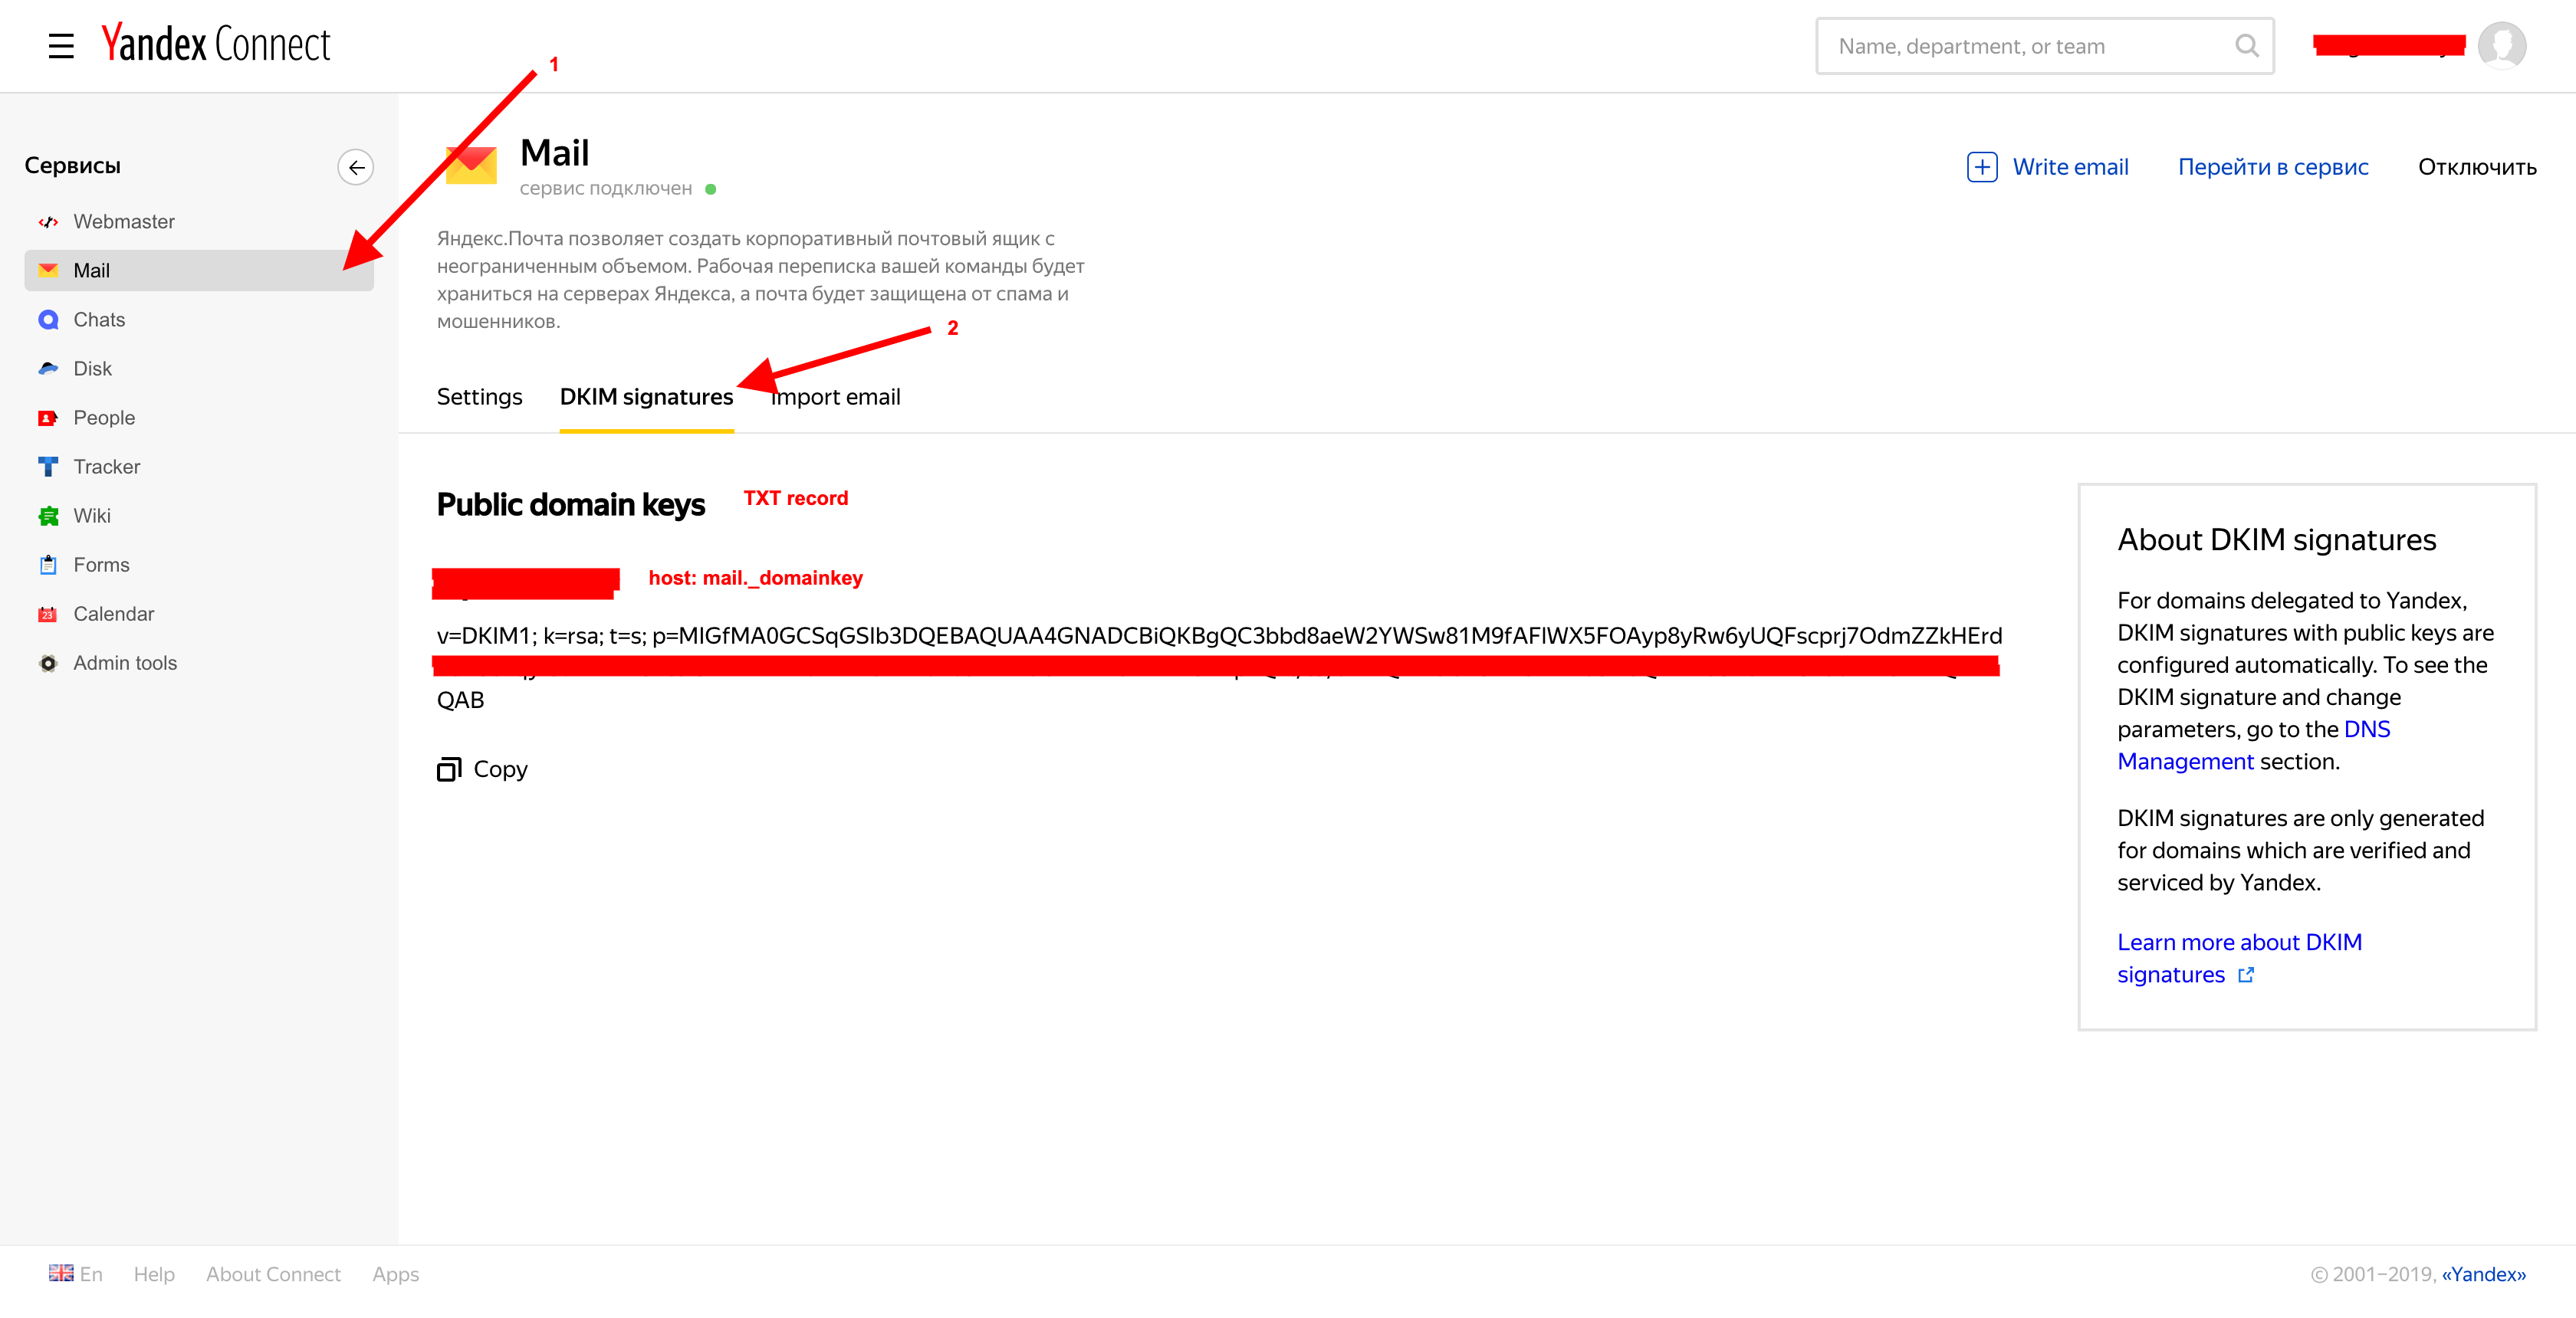Click the About DKIM signatures heading

point(2276,539)
